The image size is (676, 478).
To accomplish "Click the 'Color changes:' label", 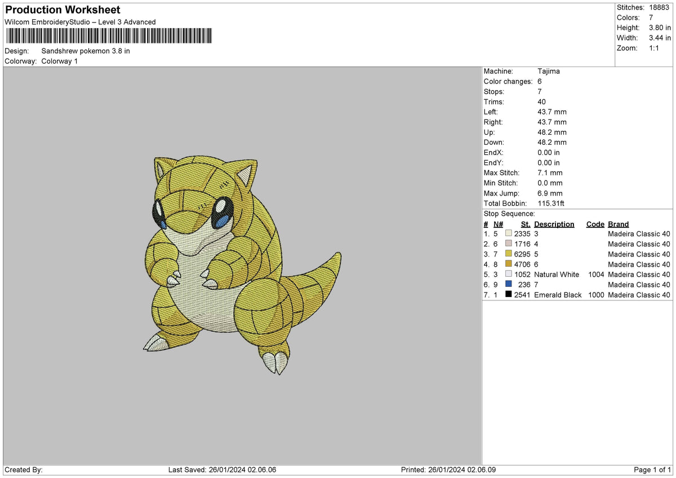I will (x=508, y=82).
